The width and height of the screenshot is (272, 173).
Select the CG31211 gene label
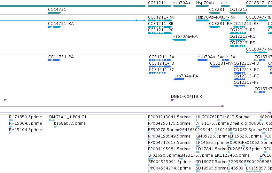click(157, 3)
